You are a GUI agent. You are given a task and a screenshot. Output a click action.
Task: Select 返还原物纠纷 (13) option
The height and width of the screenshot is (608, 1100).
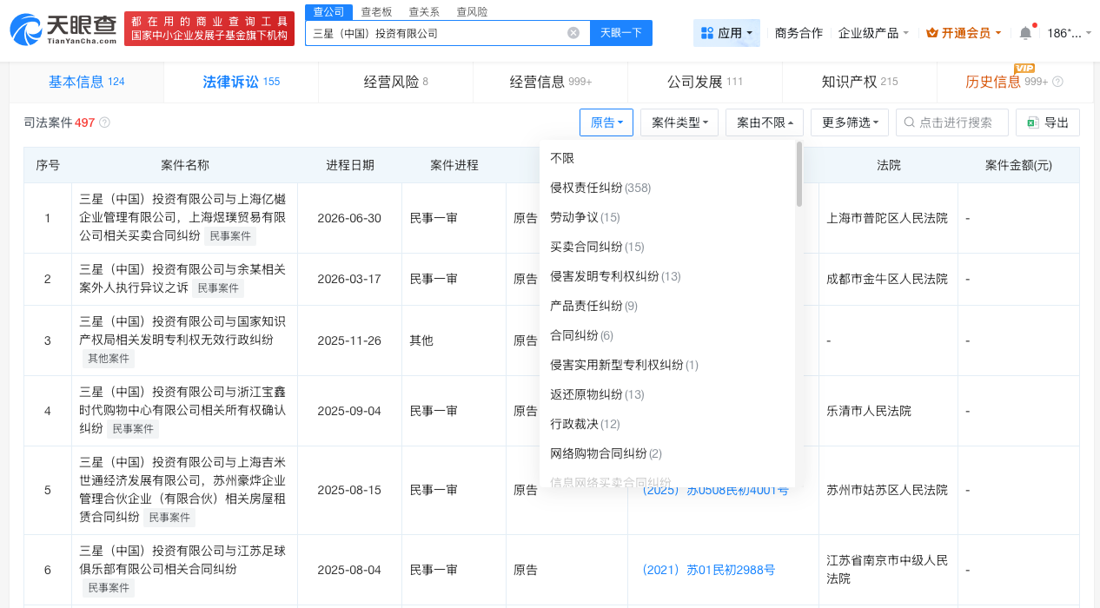667,394
